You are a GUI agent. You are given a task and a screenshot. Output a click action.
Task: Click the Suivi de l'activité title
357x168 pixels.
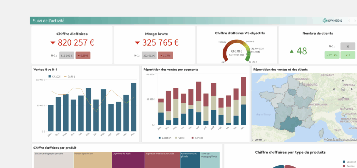click(49, 21)
